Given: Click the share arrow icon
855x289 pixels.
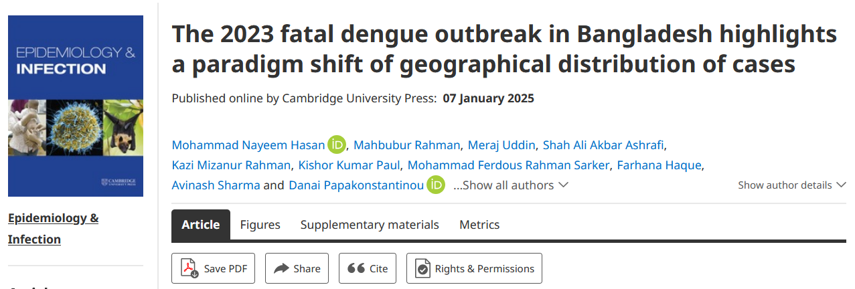Looking at the screenshot, I should click(x=281, y=268).
